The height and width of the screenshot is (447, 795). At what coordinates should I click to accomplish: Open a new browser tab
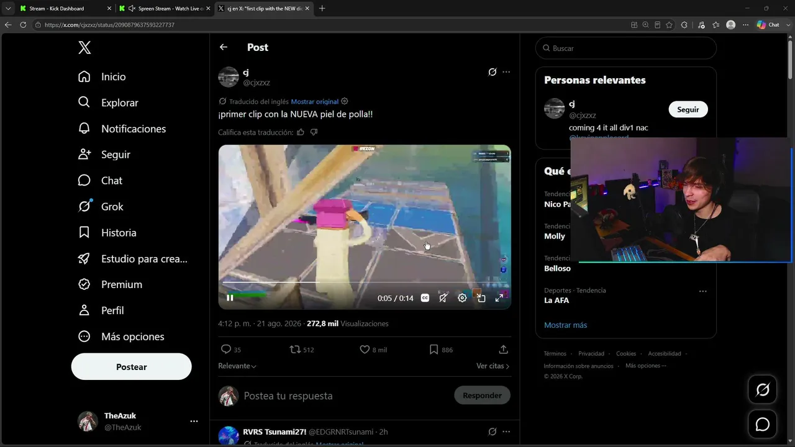322,8
